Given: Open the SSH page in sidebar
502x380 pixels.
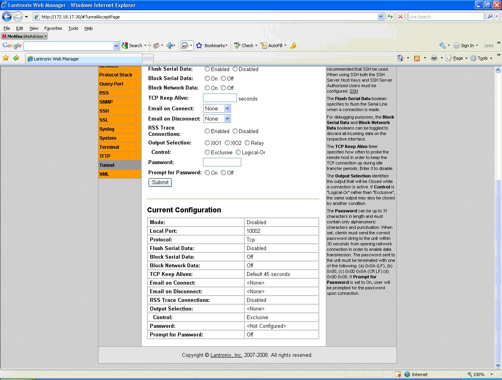Looking at the screenshot, I should click(104, 111).
